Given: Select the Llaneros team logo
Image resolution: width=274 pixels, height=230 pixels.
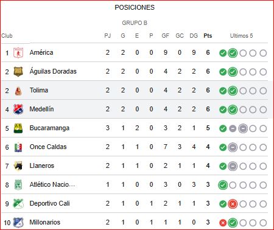Looking at the screenshot, I should pyautogui.click(x=18, y=166).
